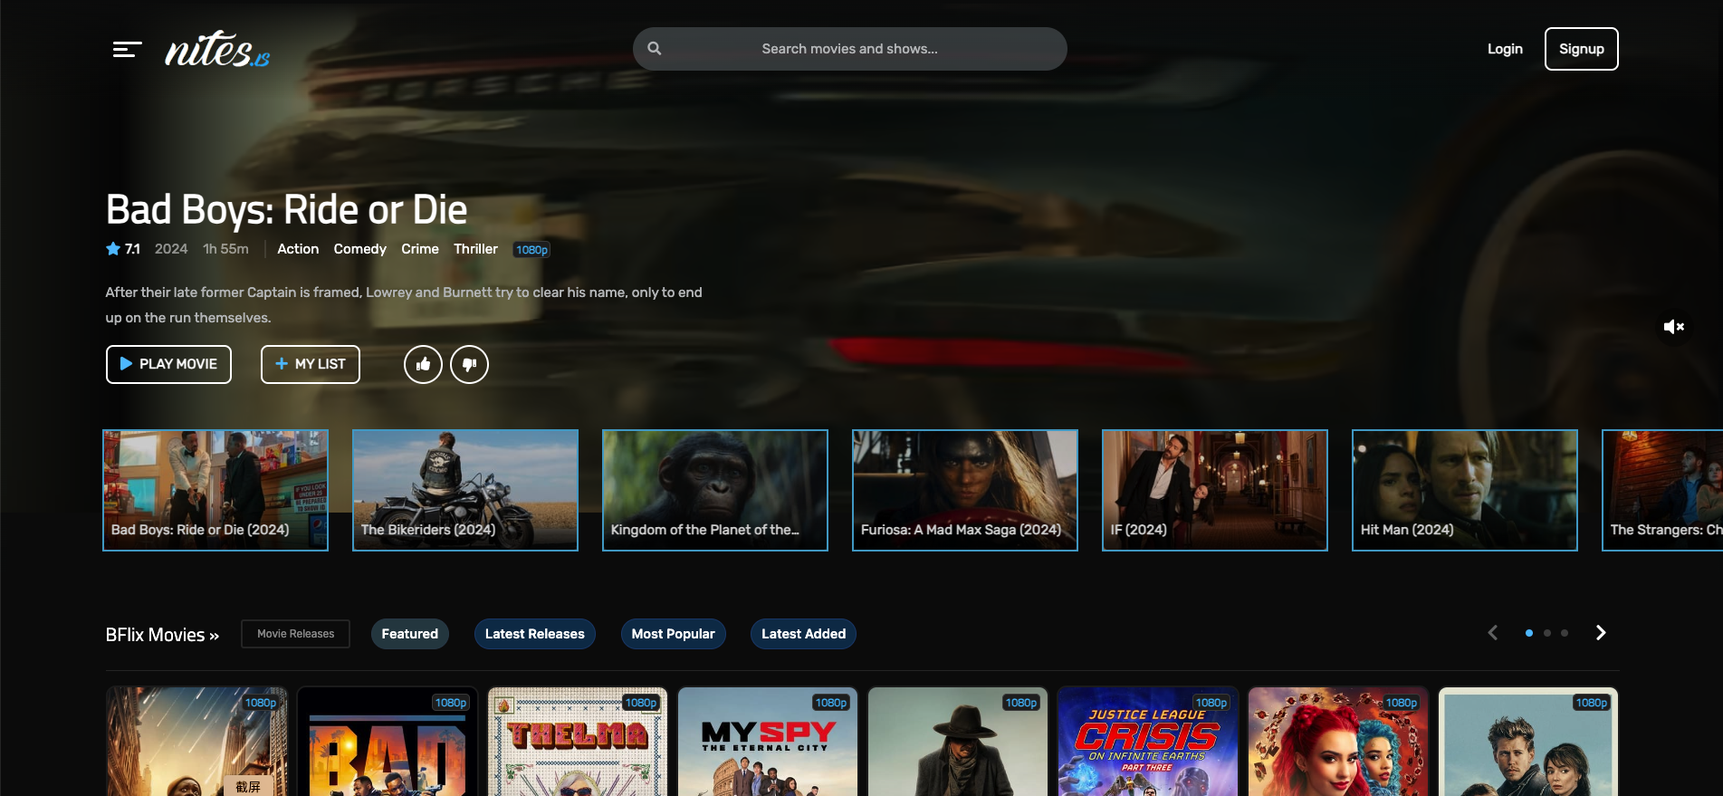Select the third carousel page dot
The width and height of the screenshot is (1723, 796).
pos(1565,633)
